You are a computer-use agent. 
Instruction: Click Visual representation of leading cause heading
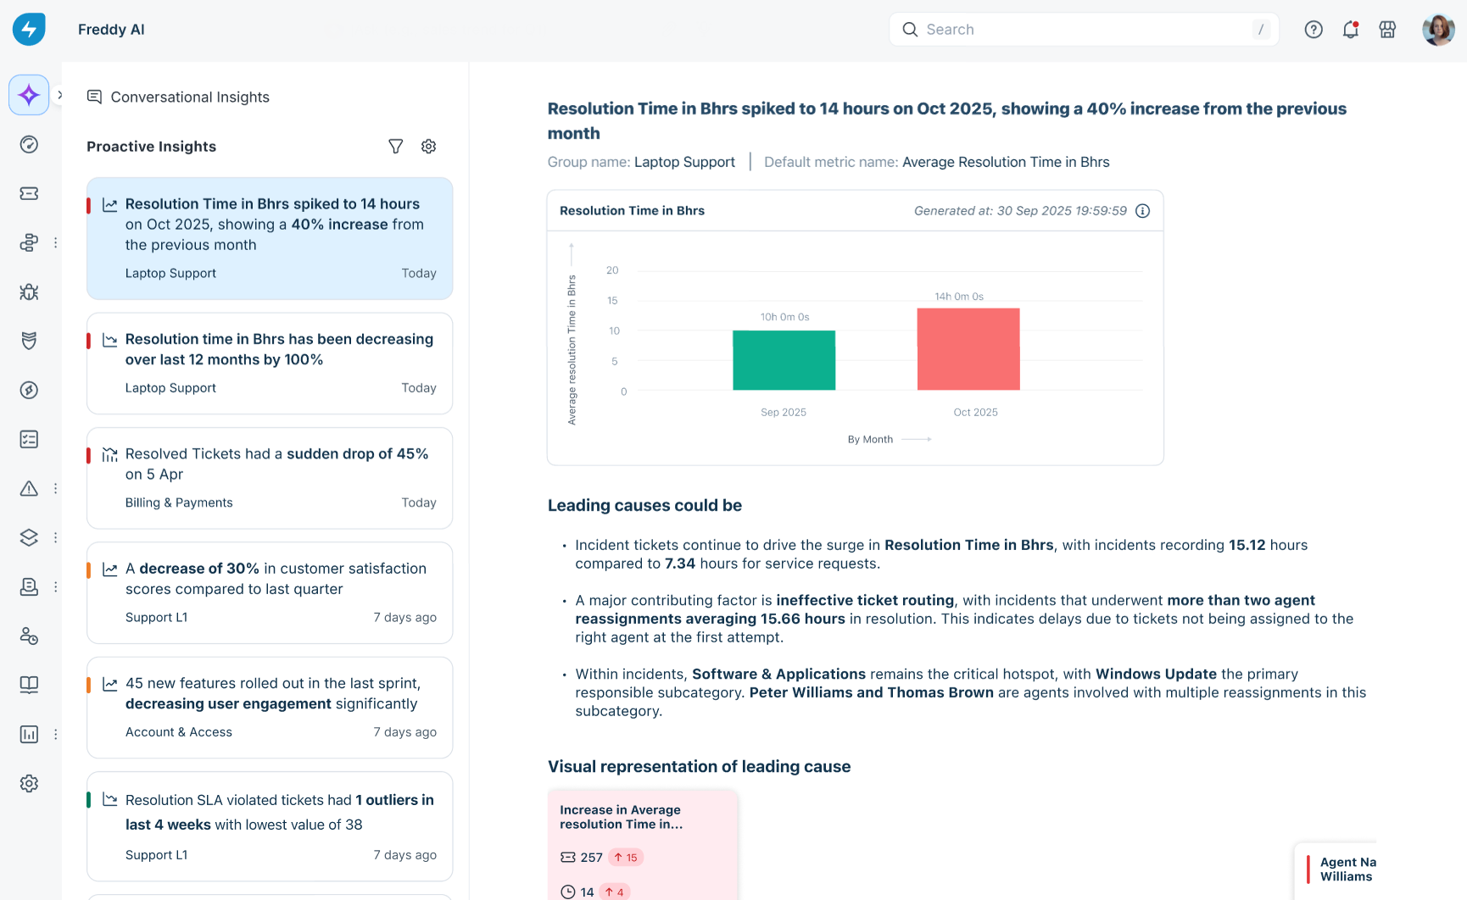pyautogui.click(x=699, y=766)
